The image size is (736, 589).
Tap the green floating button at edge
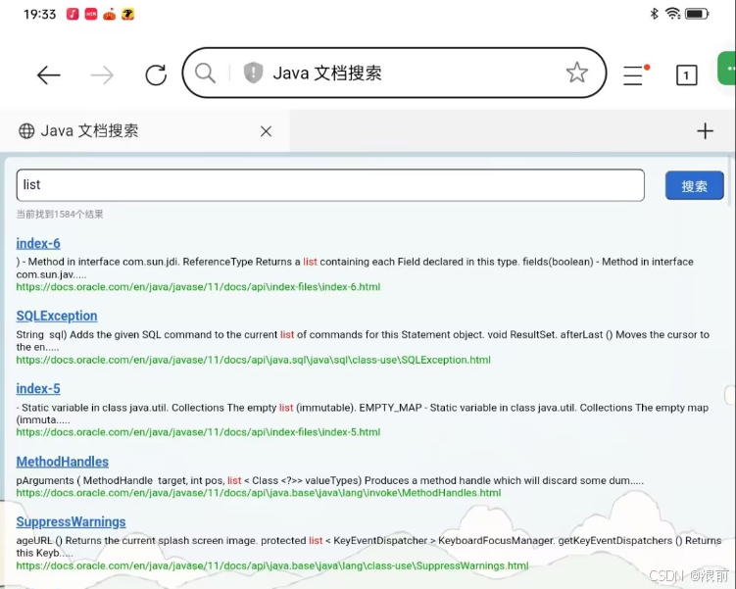click(727, 69)
